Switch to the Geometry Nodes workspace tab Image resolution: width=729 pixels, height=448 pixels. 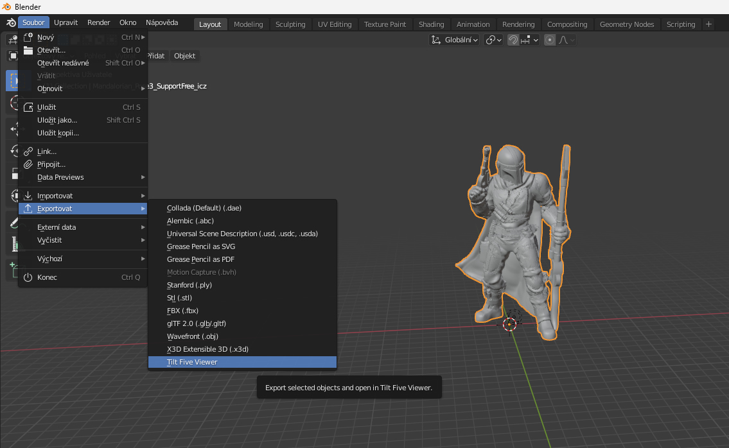[x=627, y=24]
